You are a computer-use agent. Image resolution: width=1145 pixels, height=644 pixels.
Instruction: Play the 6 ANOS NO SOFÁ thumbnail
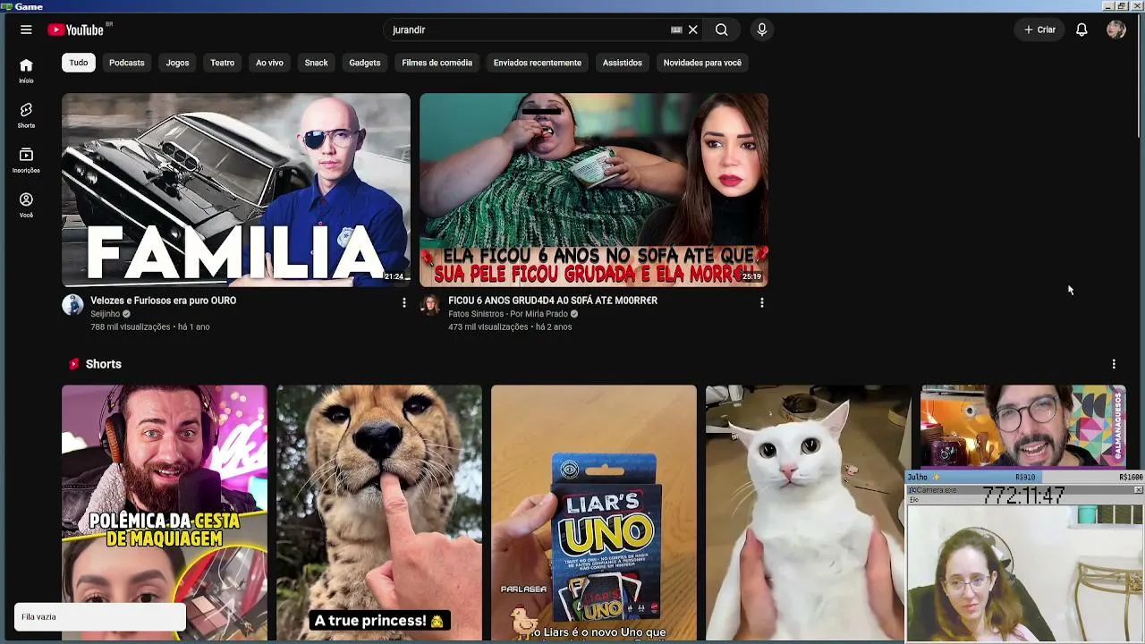(x=594, y=190)
